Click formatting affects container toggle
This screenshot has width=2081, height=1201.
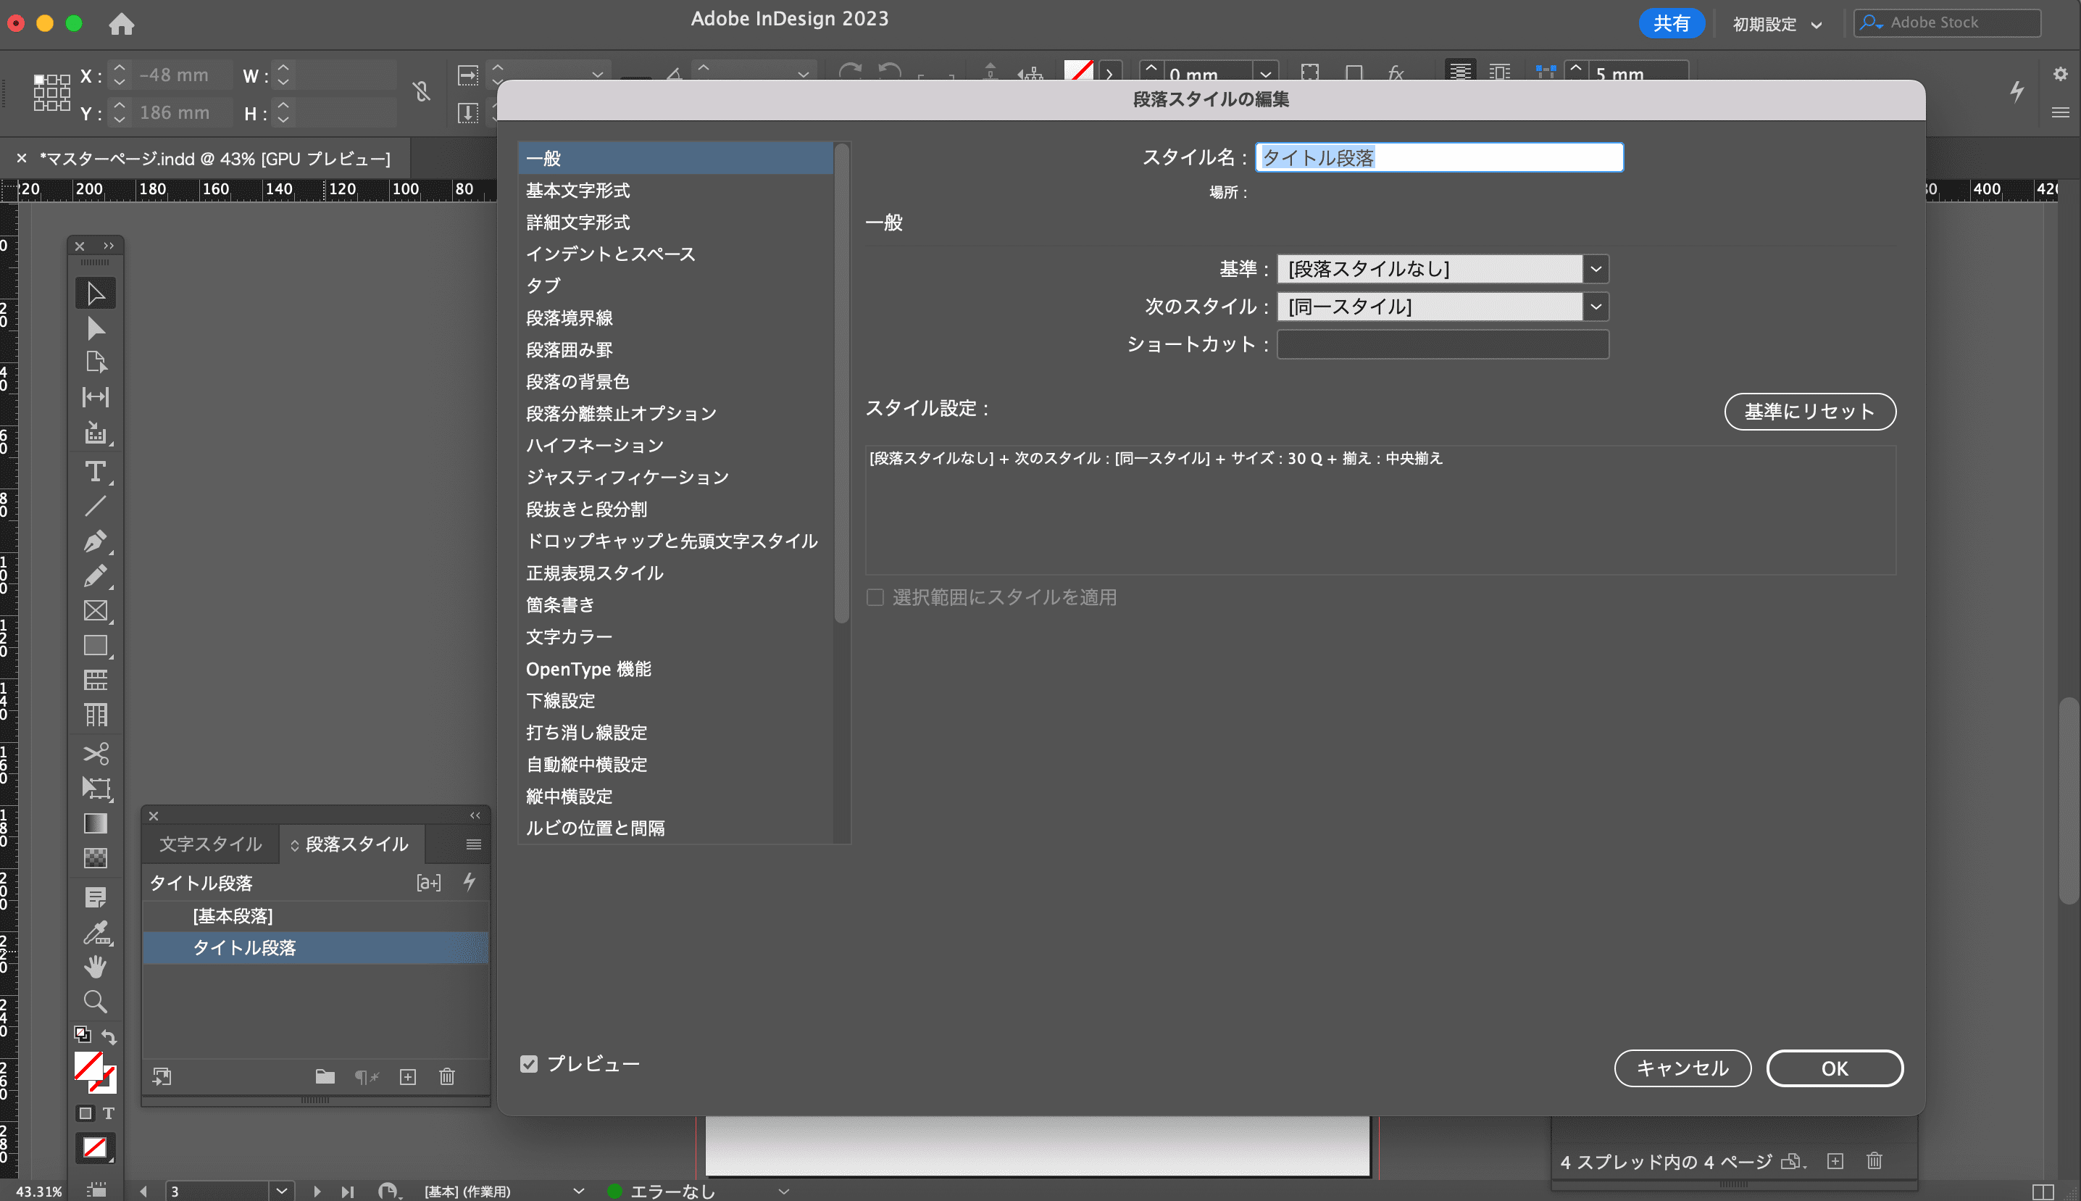(x=85, y=1113)
